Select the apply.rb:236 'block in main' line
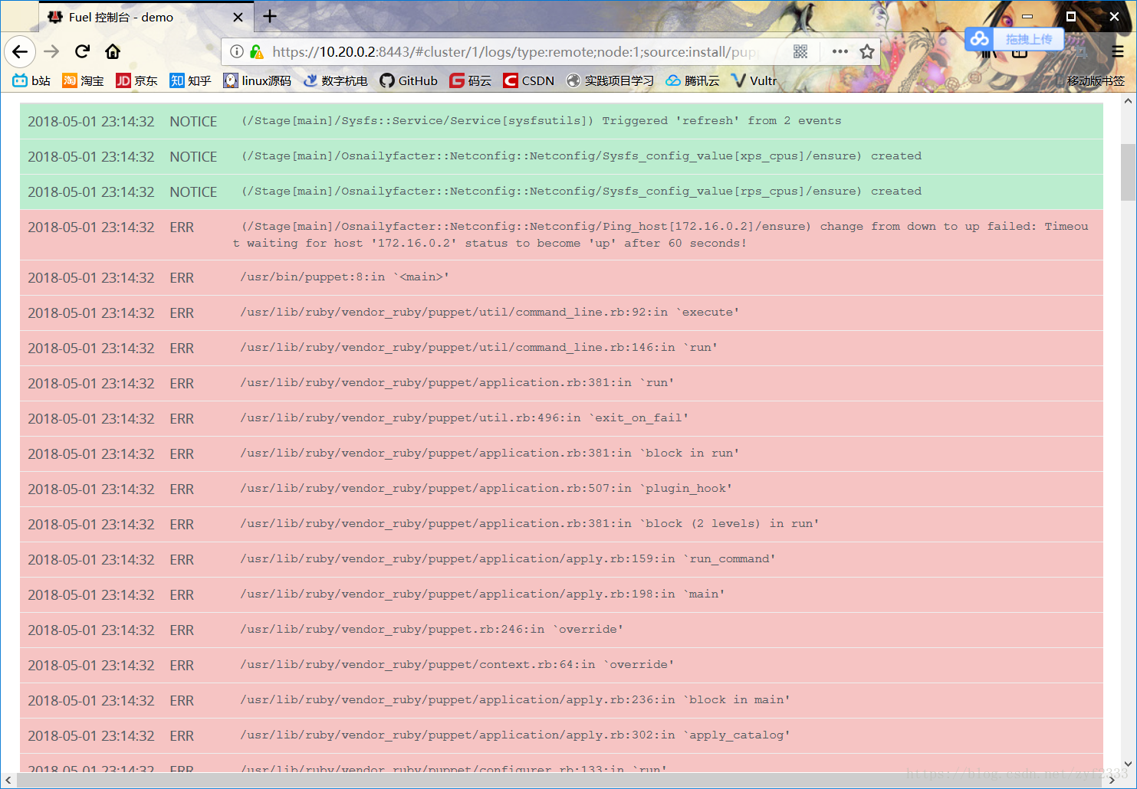The height and width of the screenshot is (789, 1137). coord(561,700)
